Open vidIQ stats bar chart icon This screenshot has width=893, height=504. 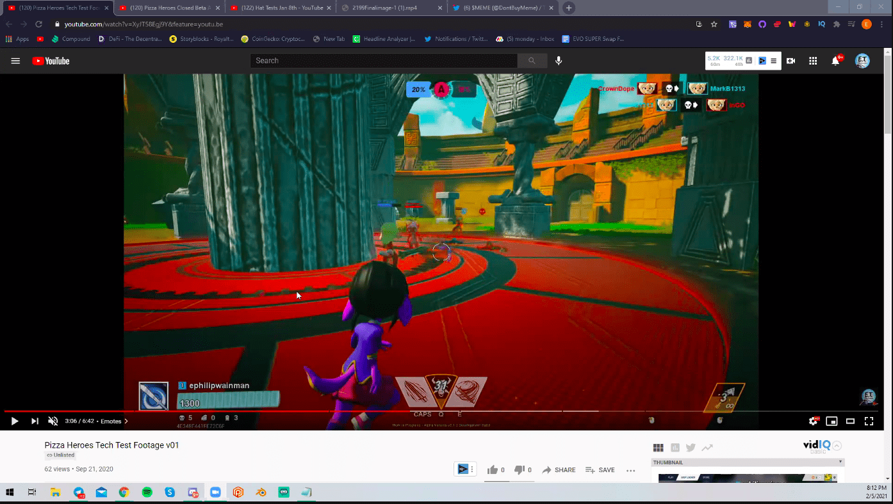(750, 61)
